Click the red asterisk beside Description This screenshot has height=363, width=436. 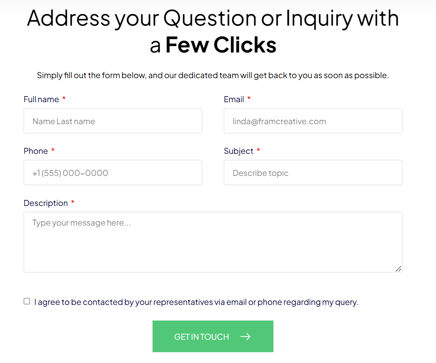(72, 203)
